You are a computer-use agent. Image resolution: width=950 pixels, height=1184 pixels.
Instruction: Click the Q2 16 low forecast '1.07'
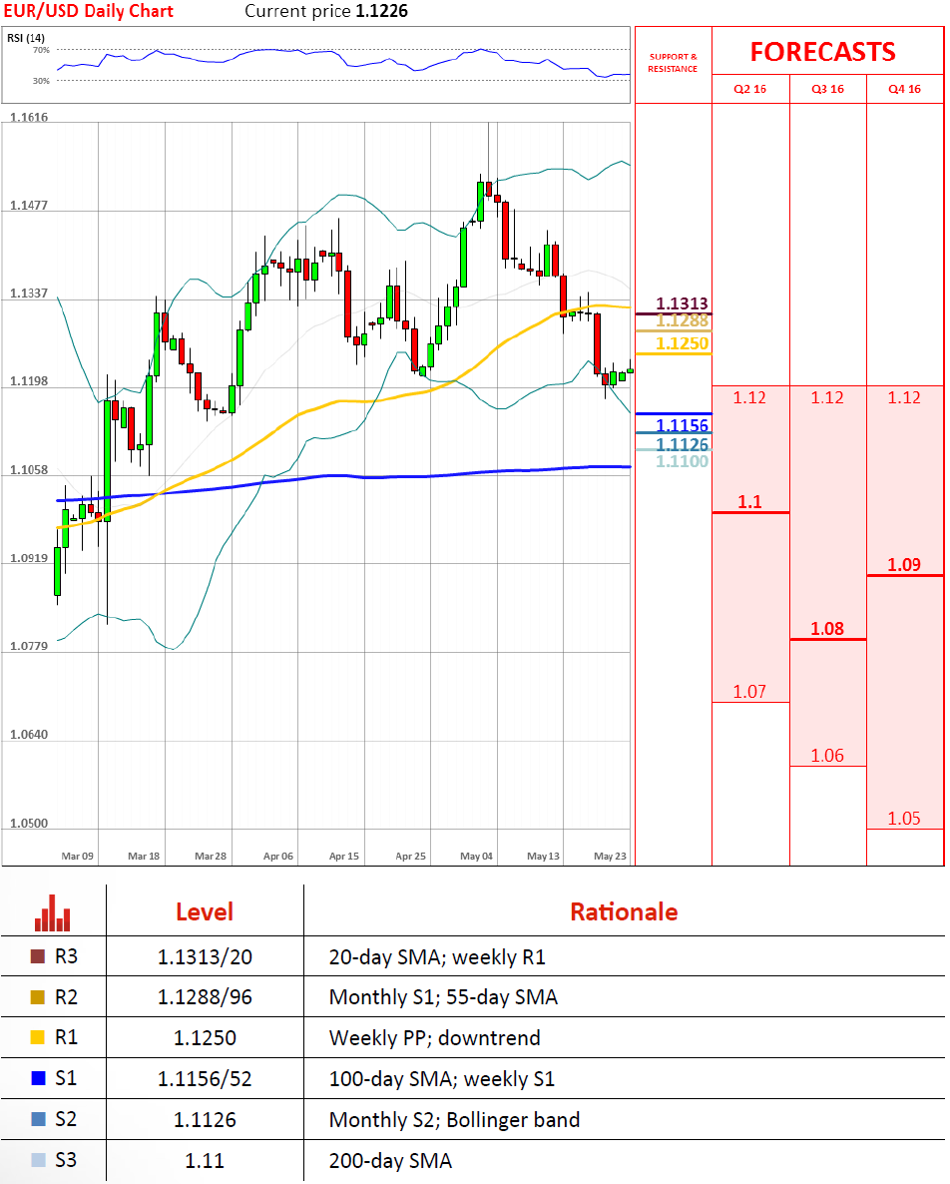(x=749, y=692)
